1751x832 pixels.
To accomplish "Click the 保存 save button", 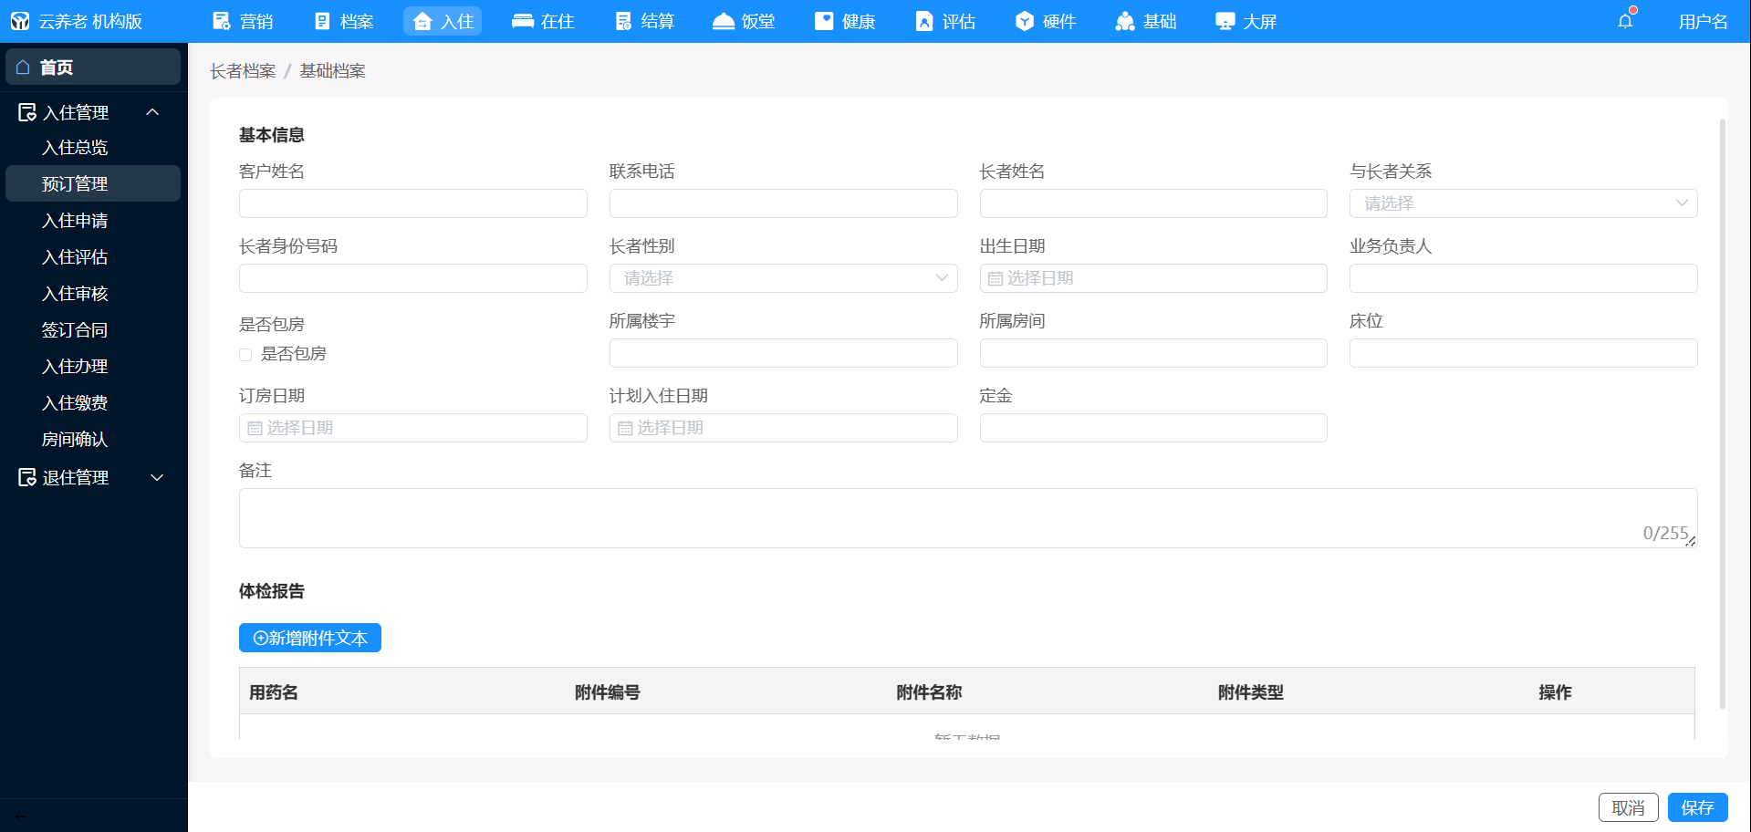I will coord(1696,807).
